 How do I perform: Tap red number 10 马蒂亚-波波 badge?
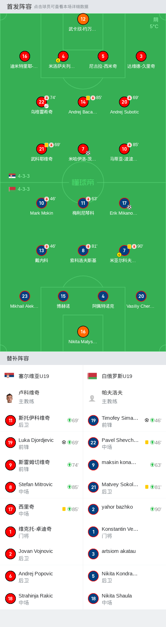coord(124,149)
